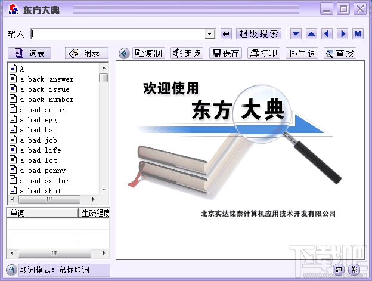The width and height of the screenshot is (372, 281).
Task: Select 'a bad egg' in word list
Action: [38, 120]
